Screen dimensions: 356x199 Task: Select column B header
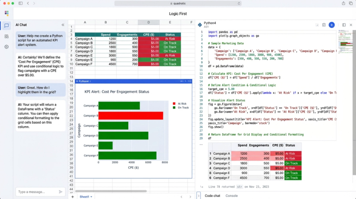pos(106,22)
